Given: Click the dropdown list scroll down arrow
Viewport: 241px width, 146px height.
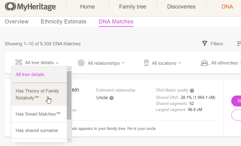Looking at the screenshot, I should [x=69, y=140].
